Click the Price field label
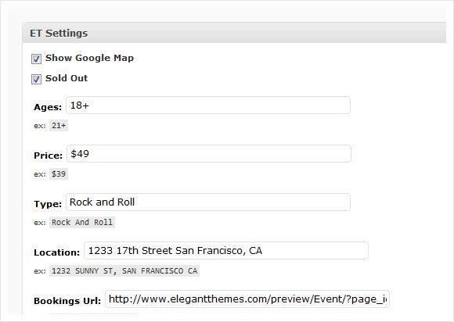Viewport: 454px width, 322px height. (x=48, y=156)
